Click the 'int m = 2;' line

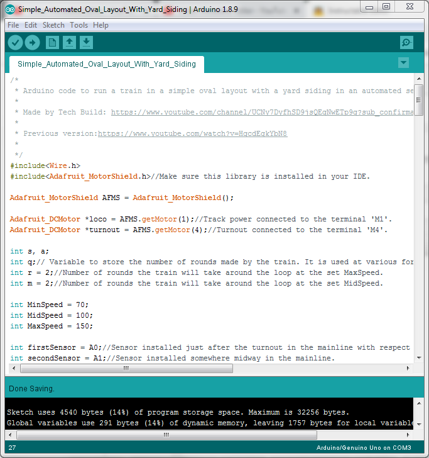click(x=196, y=283)
